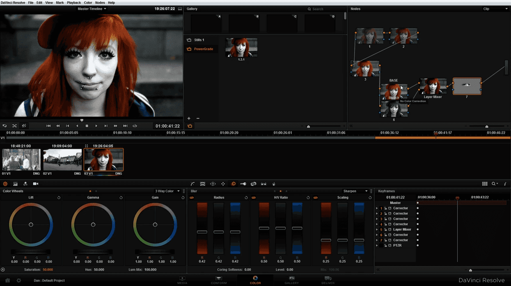Viewport: 511px width, 286px height.
Task: Show the thumbnail grid view icon
Action: click(x=485, y=184)
